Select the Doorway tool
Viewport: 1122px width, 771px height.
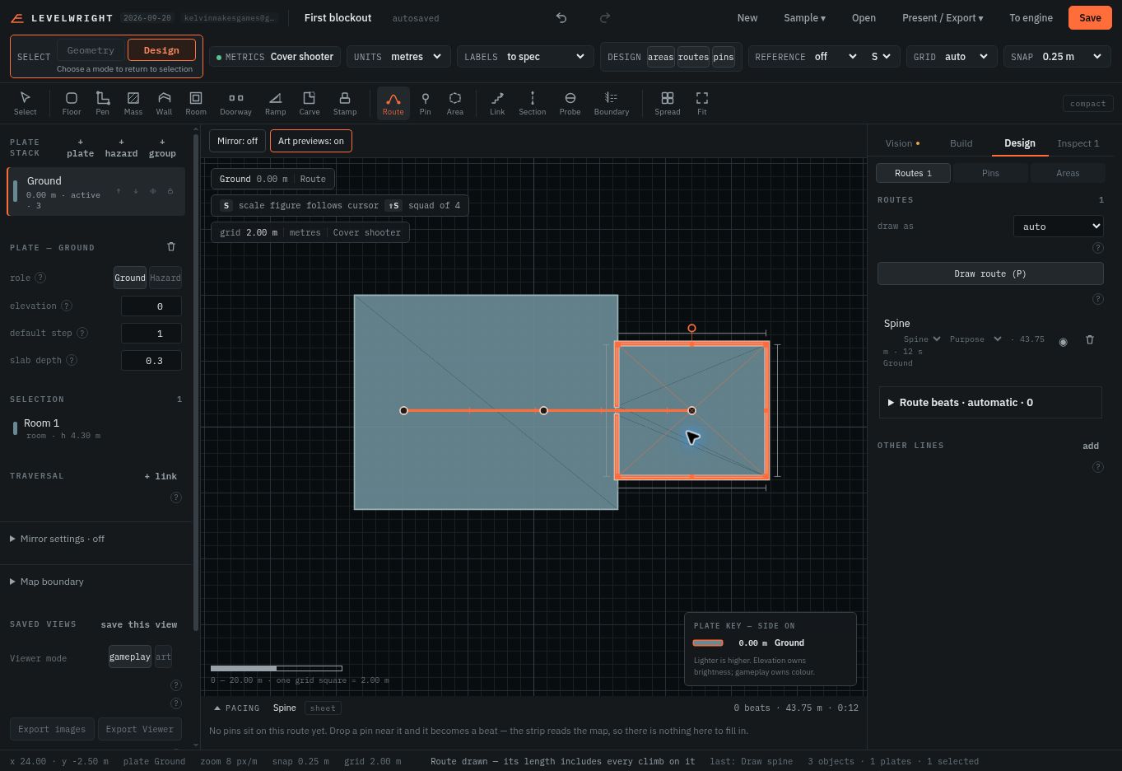tap(235, 104)
